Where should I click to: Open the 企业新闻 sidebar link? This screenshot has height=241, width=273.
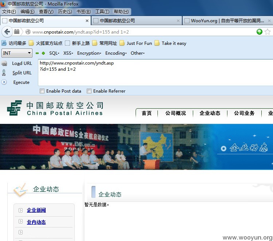36,210
